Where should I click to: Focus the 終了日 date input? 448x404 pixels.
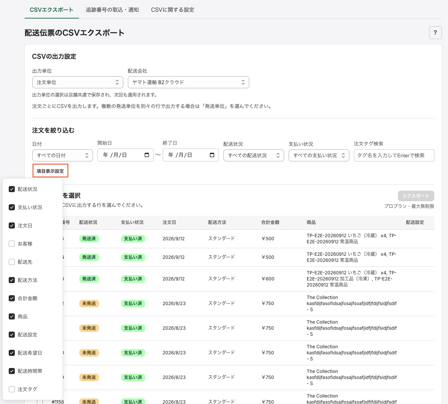(x=190, y=155)
